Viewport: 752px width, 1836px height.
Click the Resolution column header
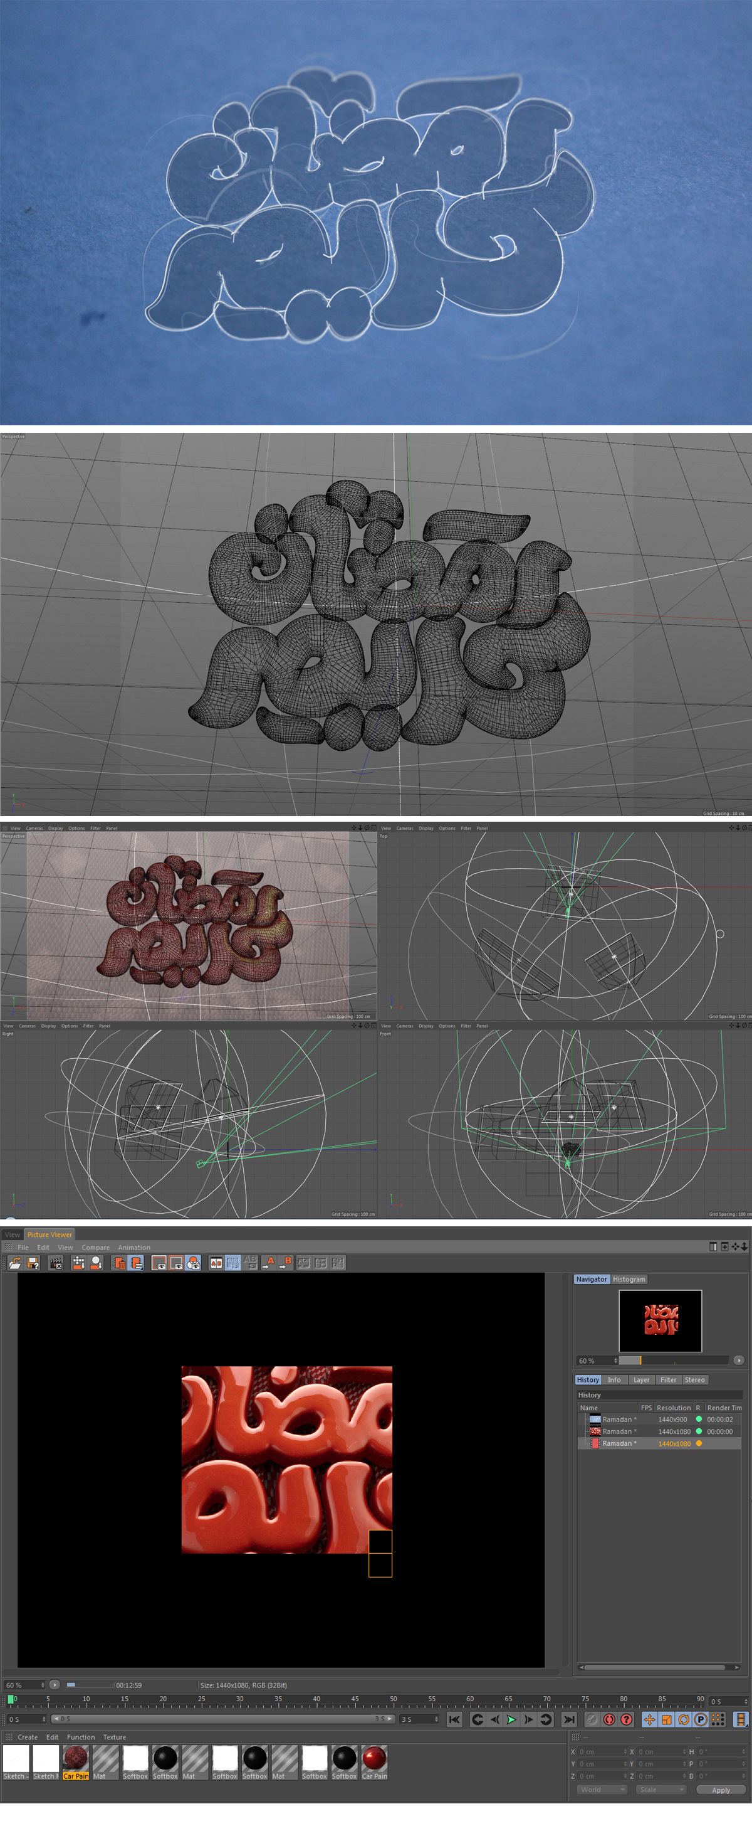[x=673, y=1408]
